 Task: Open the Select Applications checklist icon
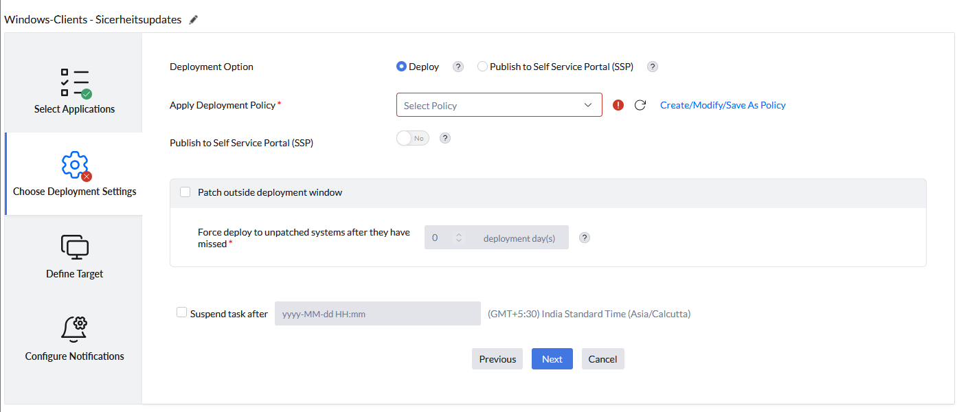click(75, 84)
